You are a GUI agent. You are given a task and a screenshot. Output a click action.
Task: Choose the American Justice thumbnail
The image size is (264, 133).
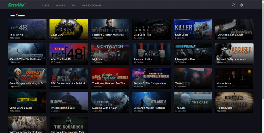[152, 54]
